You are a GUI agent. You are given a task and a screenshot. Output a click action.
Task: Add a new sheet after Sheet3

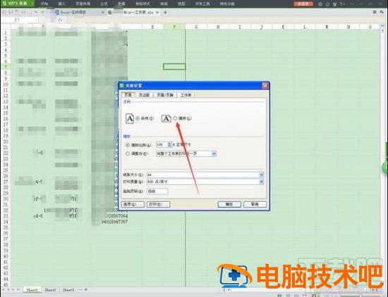pos(86,289)
